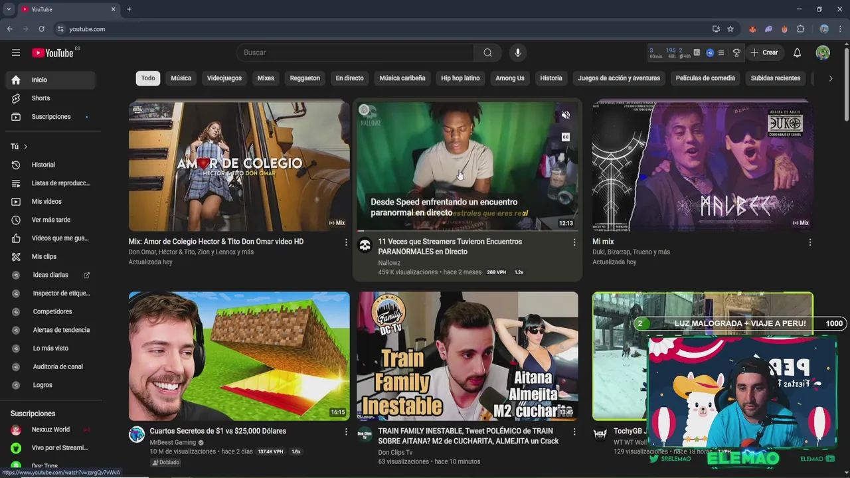Click the search magnifier button
850x478 pixels.
[x=487, y=52]
